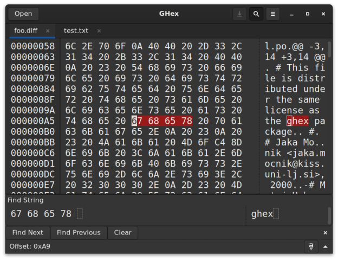Close the foo.diff tab
Image resolution: width=338 pixels, height=260 pixels.
click(48, 31)
